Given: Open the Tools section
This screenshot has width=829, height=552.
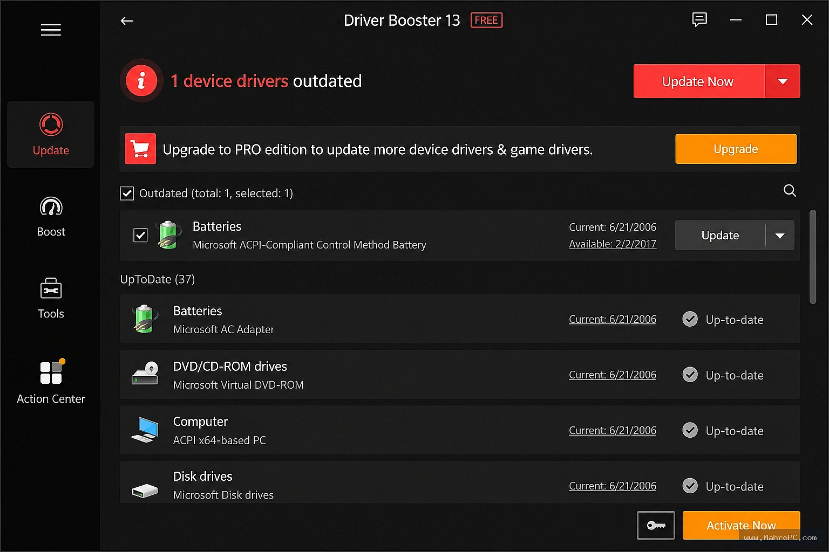Looking at the screenshot, I should (51, 298).
